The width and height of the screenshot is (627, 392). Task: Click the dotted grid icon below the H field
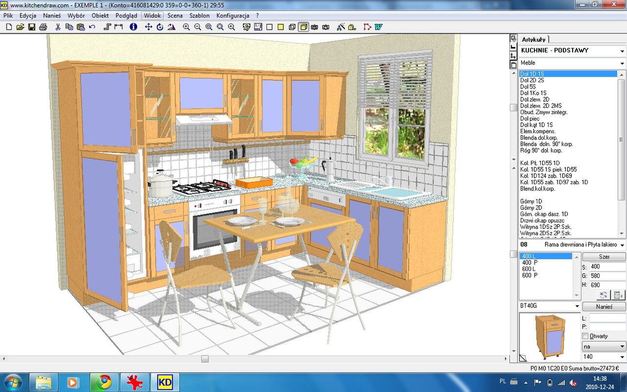(618, 295)
